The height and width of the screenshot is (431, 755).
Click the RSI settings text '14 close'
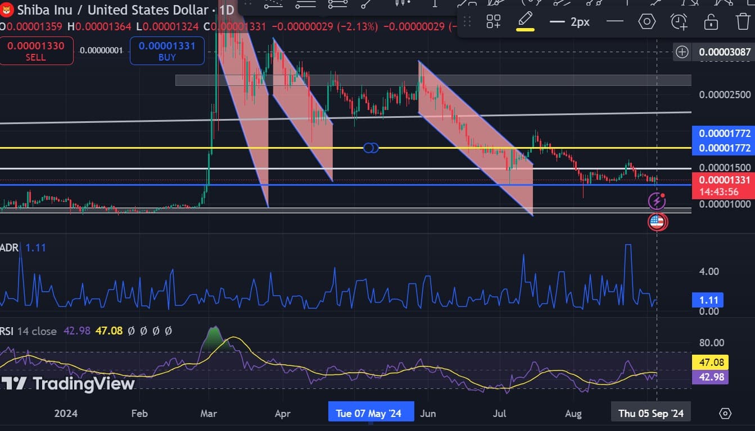[x=37, y=331]
